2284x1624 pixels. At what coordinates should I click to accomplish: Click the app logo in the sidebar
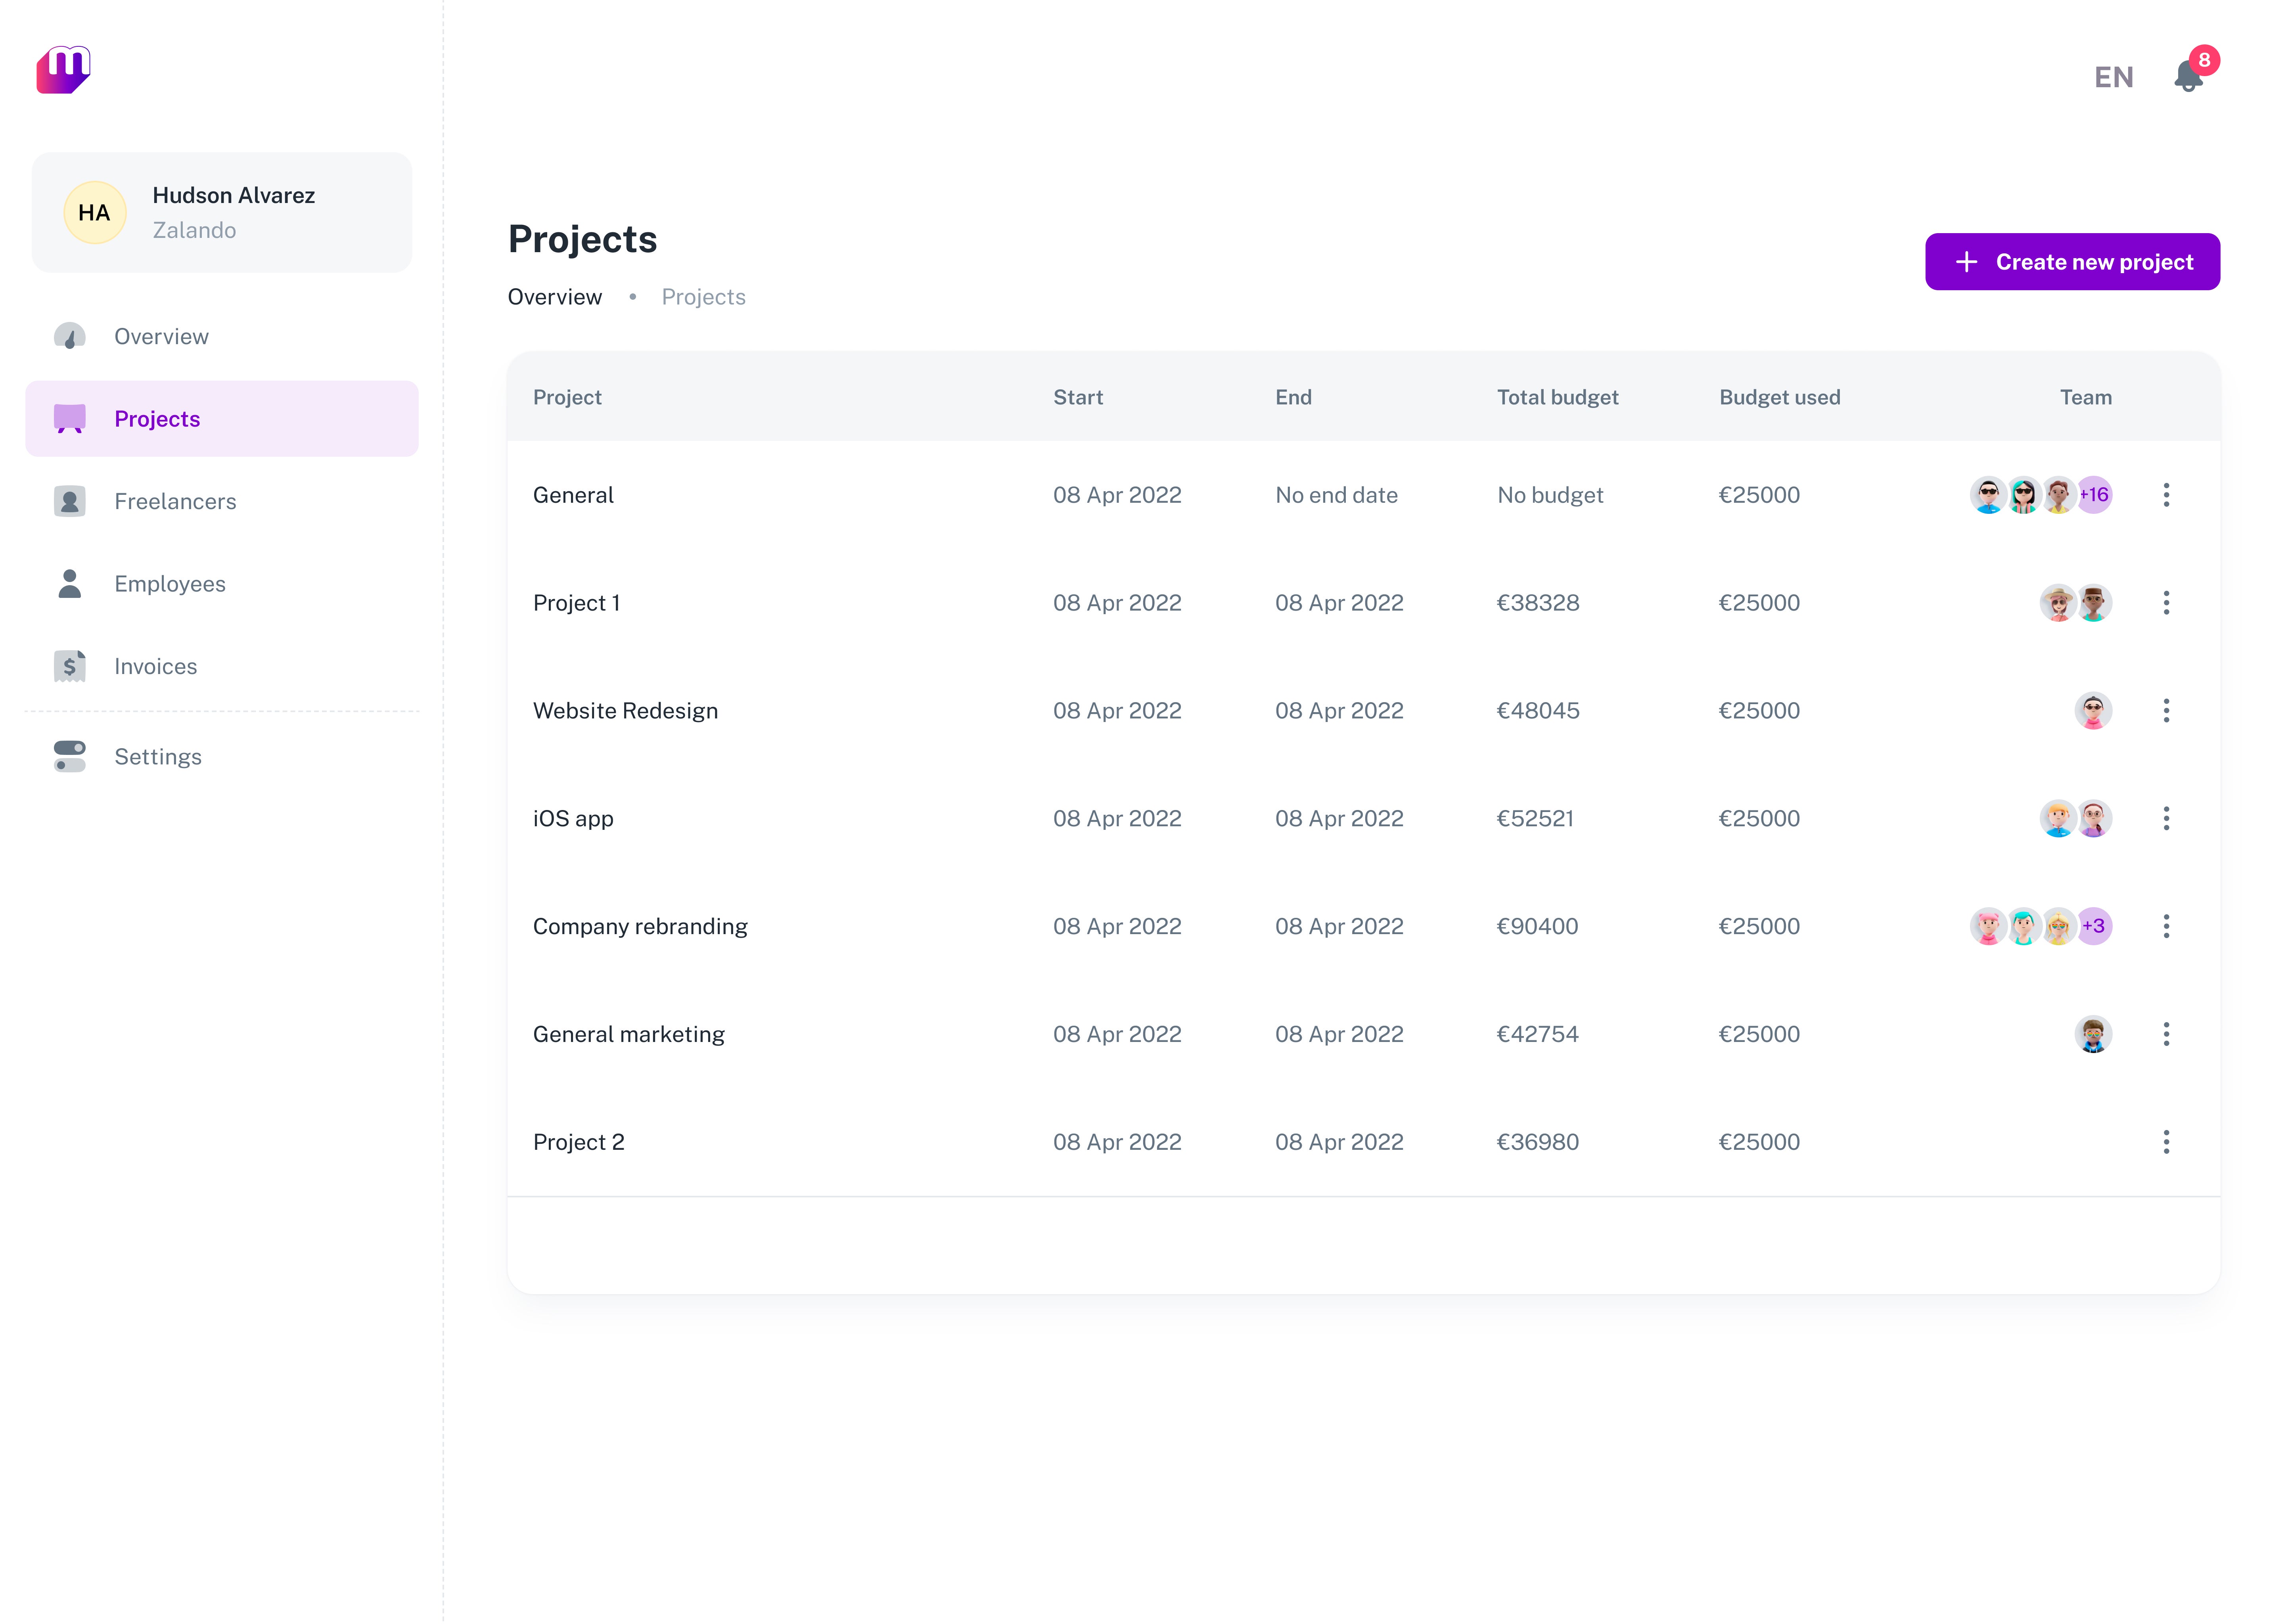[63, 70]
